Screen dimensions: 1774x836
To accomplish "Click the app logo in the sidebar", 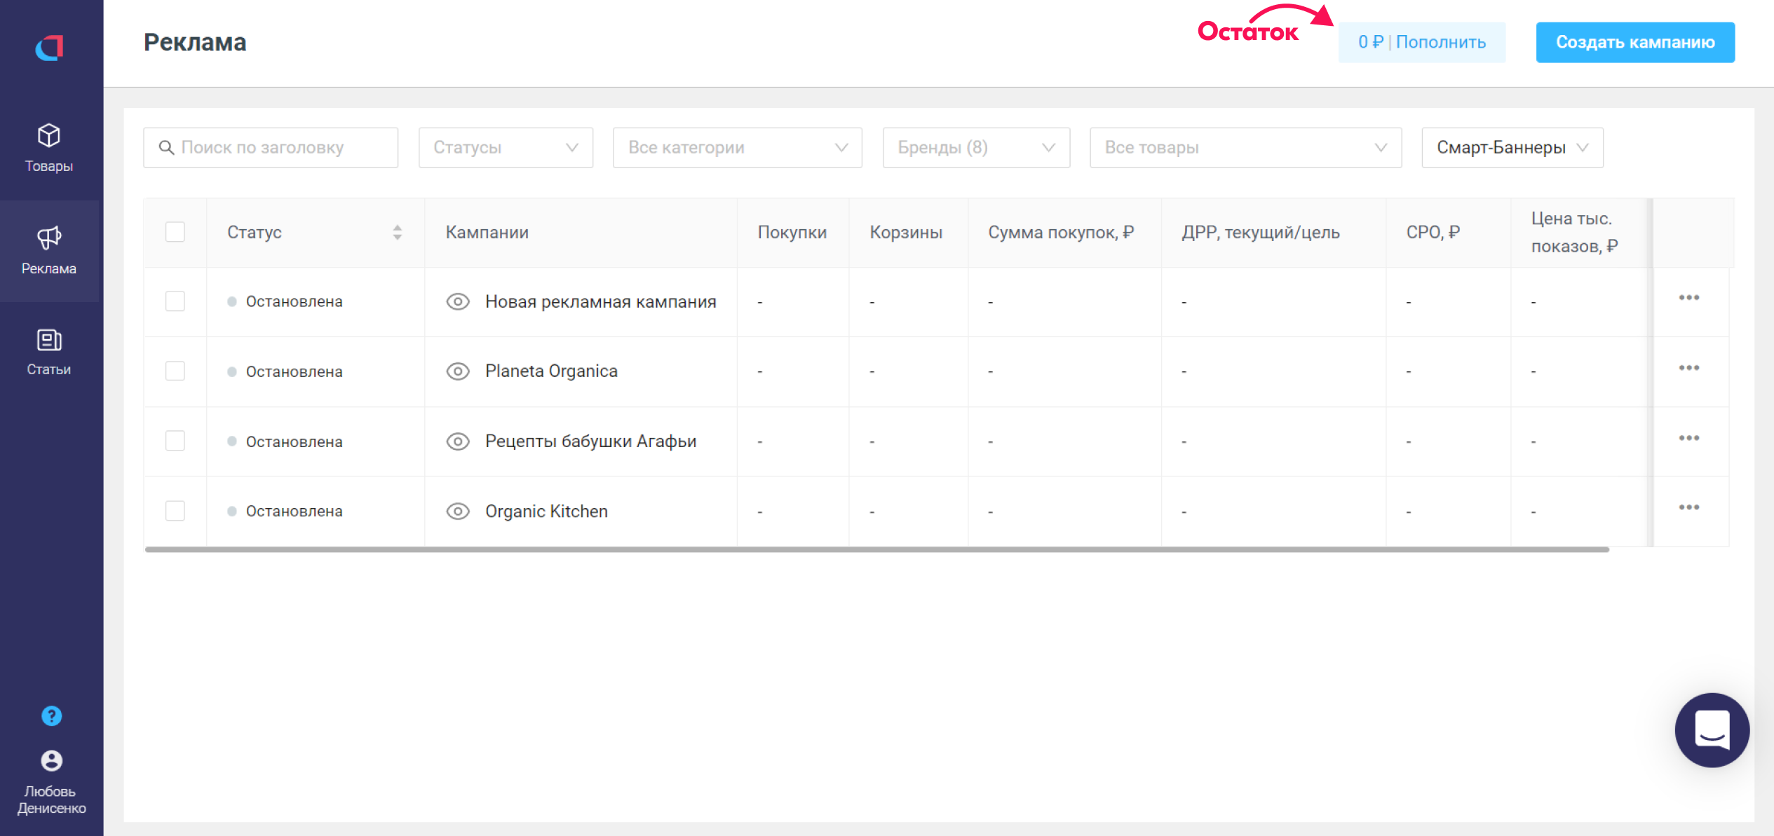I will click(50, 48).
